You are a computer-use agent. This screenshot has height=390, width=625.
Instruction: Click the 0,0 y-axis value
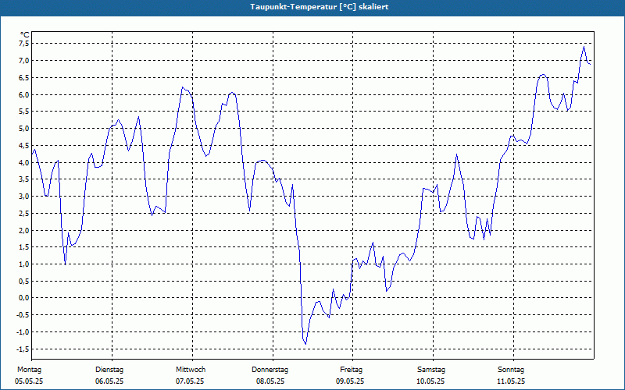pos(24,298)
